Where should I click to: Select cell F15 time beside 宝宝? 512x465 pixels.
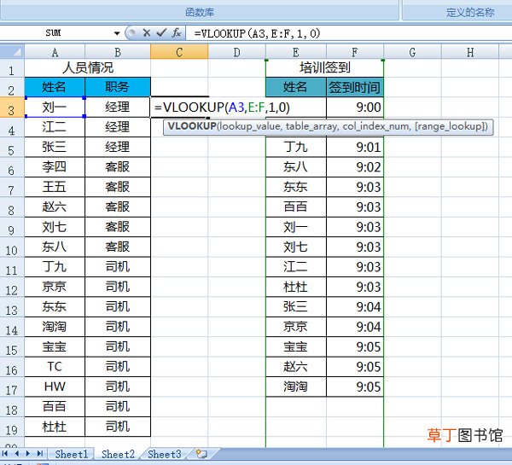pyautogui.click(x=355, y=346)
